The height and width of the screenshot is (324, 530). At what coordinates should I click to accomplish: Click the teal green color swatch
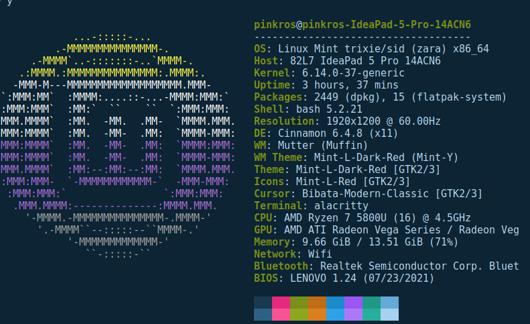[371, 309]
